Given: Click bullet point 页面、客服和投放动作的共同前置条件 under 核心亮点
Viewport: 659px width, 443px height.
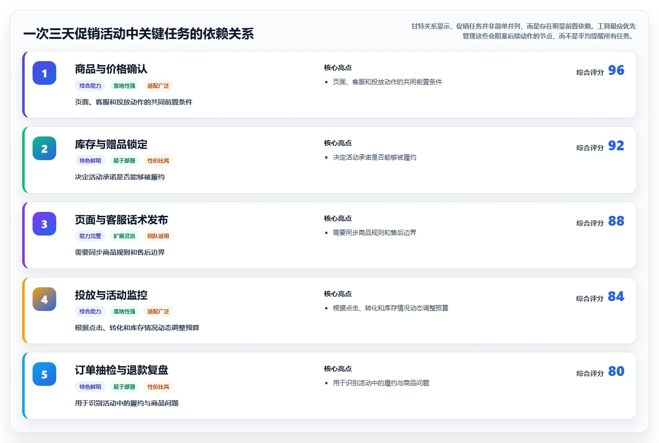Looking at the screenshot, I should tap(387, 82).
